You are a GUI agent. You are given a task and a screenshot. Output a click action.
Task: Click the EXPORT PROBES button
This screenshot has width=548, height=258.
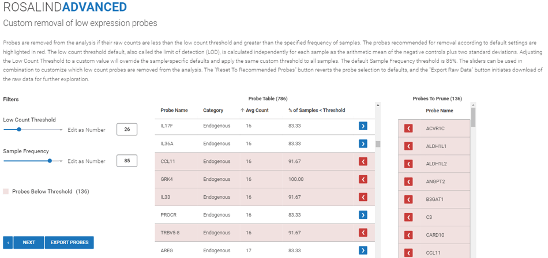click(x=69, y=242)
